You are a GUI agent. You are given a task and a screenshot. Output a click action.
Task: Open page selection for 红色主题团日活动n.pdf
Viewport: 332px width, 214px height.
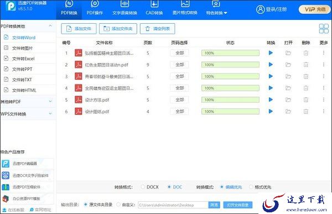coord(179,65)
